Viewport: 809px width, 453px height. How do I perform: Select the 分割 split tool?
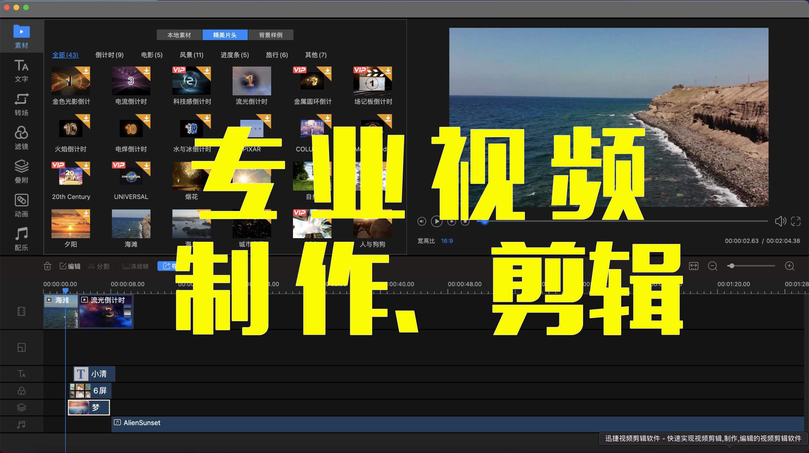coord(100,266)
